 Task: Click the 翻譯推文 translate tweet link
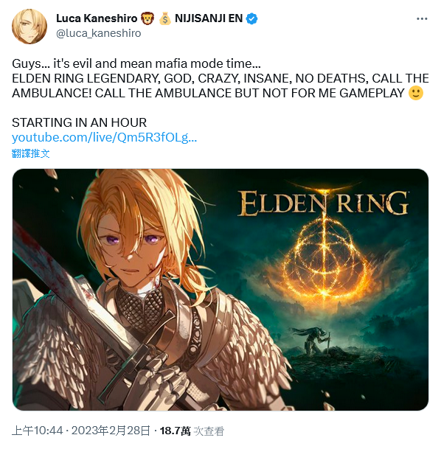coord(31,153)
